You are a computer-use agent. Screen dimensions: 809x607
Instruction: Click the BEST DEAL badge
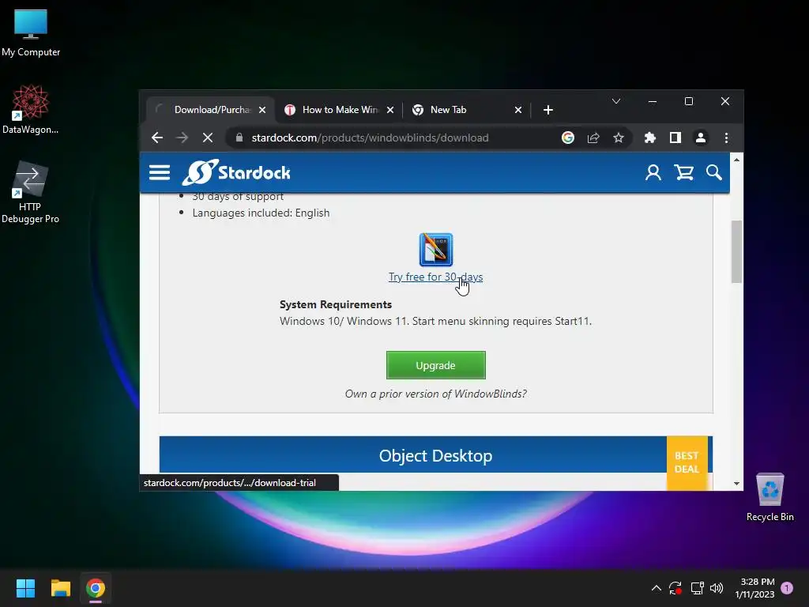(687, 462)
